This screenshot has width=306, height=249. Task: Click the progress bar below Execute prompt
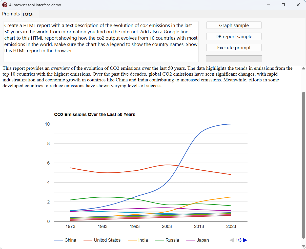[234, 59]
